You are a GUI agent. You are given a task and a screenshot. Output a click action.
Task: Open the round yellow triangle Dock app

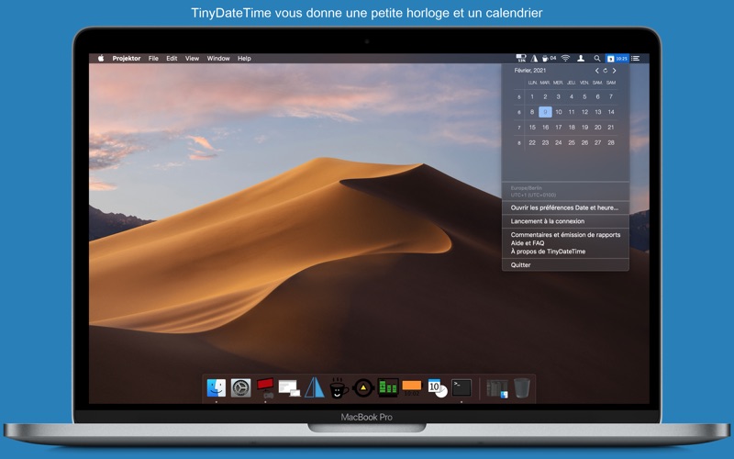(363, 387)
